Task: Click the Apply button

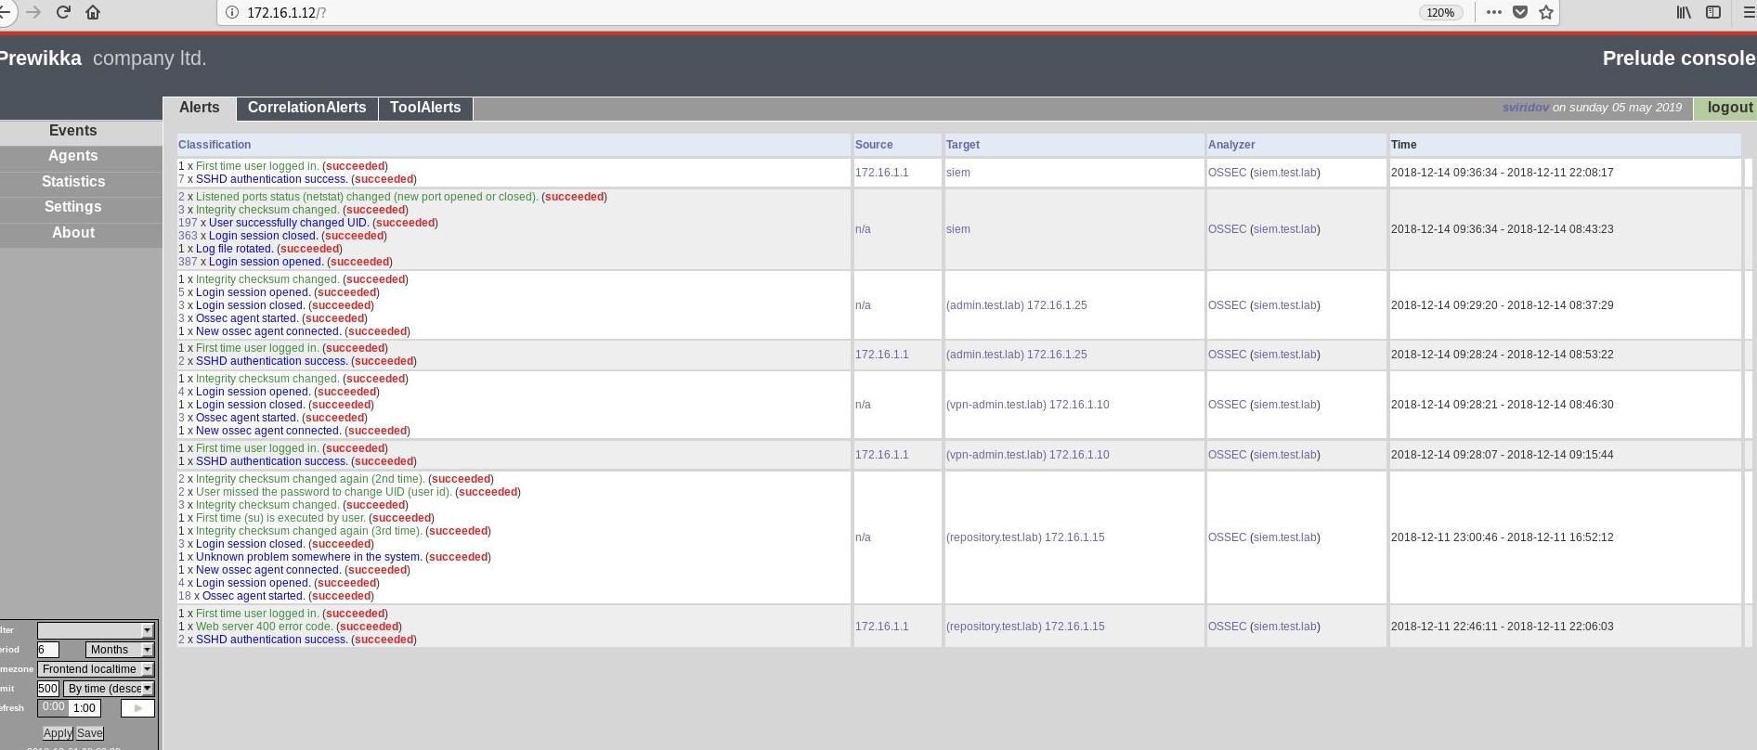Action: pyautogui.click(x=58, y=733)
